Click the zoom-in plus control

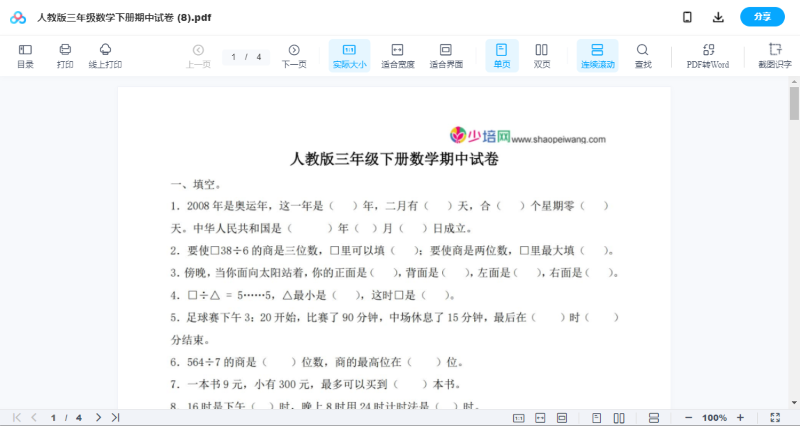coord(741,417)
